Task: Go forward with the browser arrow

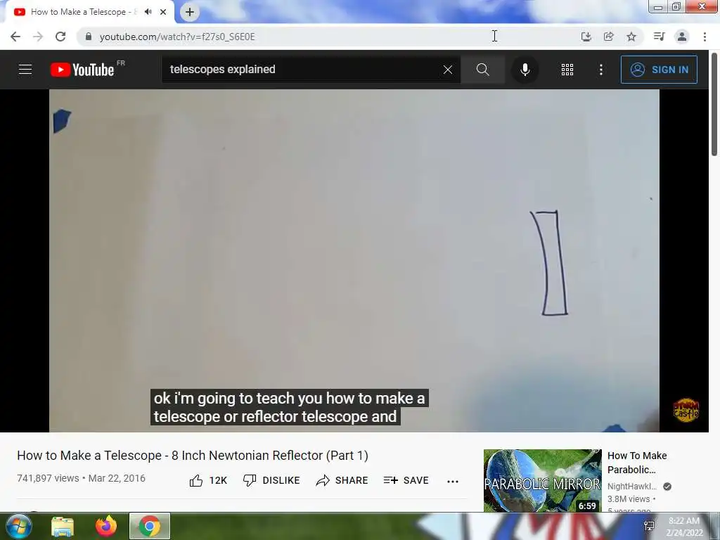Action: pos(38,37)
